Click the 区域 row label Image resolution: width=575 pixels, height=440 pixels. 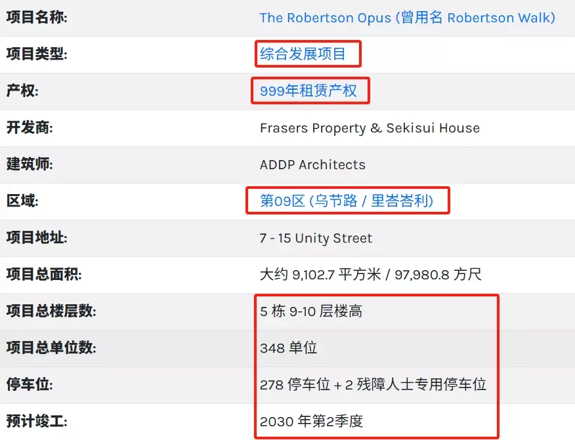point(22,201)
